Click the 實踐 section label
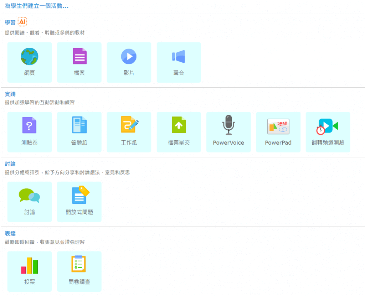365x296 pixels. point(10,94)
